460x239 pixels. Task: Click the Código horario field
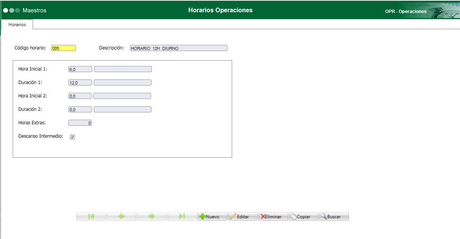(x=63, y=48)
